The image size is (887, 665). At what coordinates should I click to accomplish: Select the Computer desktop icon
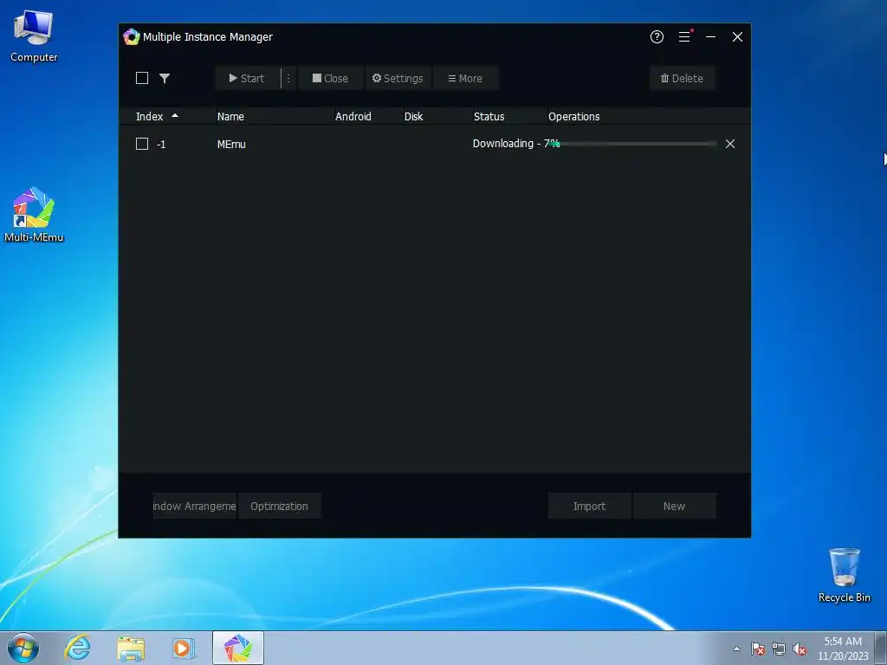click(x=34, y=36)
